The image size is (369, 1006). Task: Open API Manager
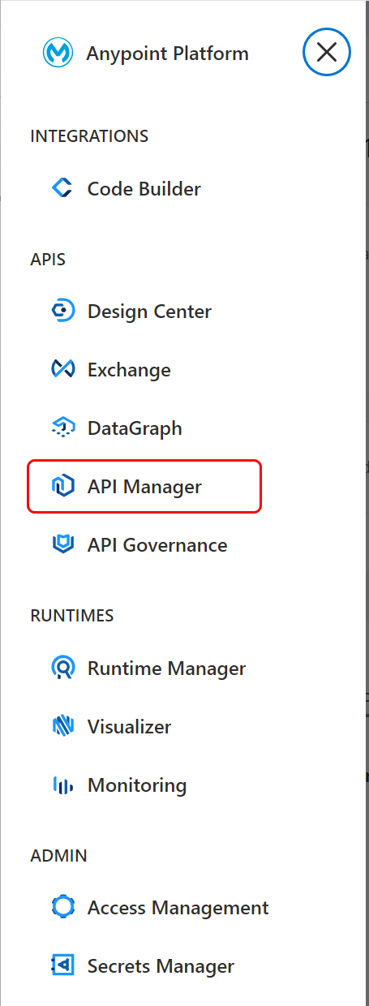(144, 487)
